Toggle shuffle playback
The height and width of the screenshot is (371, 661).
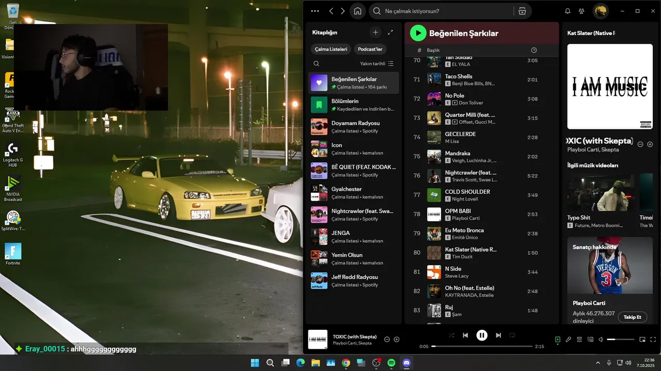[451, 335]
